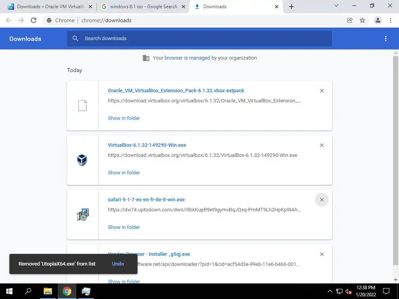Remove Oracle Extension Pack from list
The image size is (399, 299).
click(321, 91)
